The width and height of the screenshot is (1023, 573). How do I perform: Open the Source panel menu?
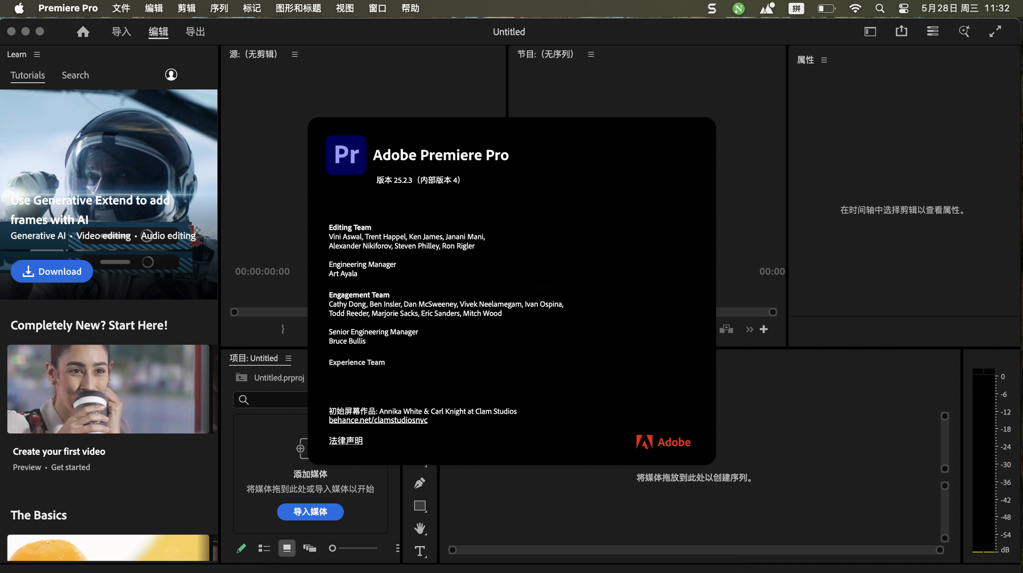click(295, 54)
